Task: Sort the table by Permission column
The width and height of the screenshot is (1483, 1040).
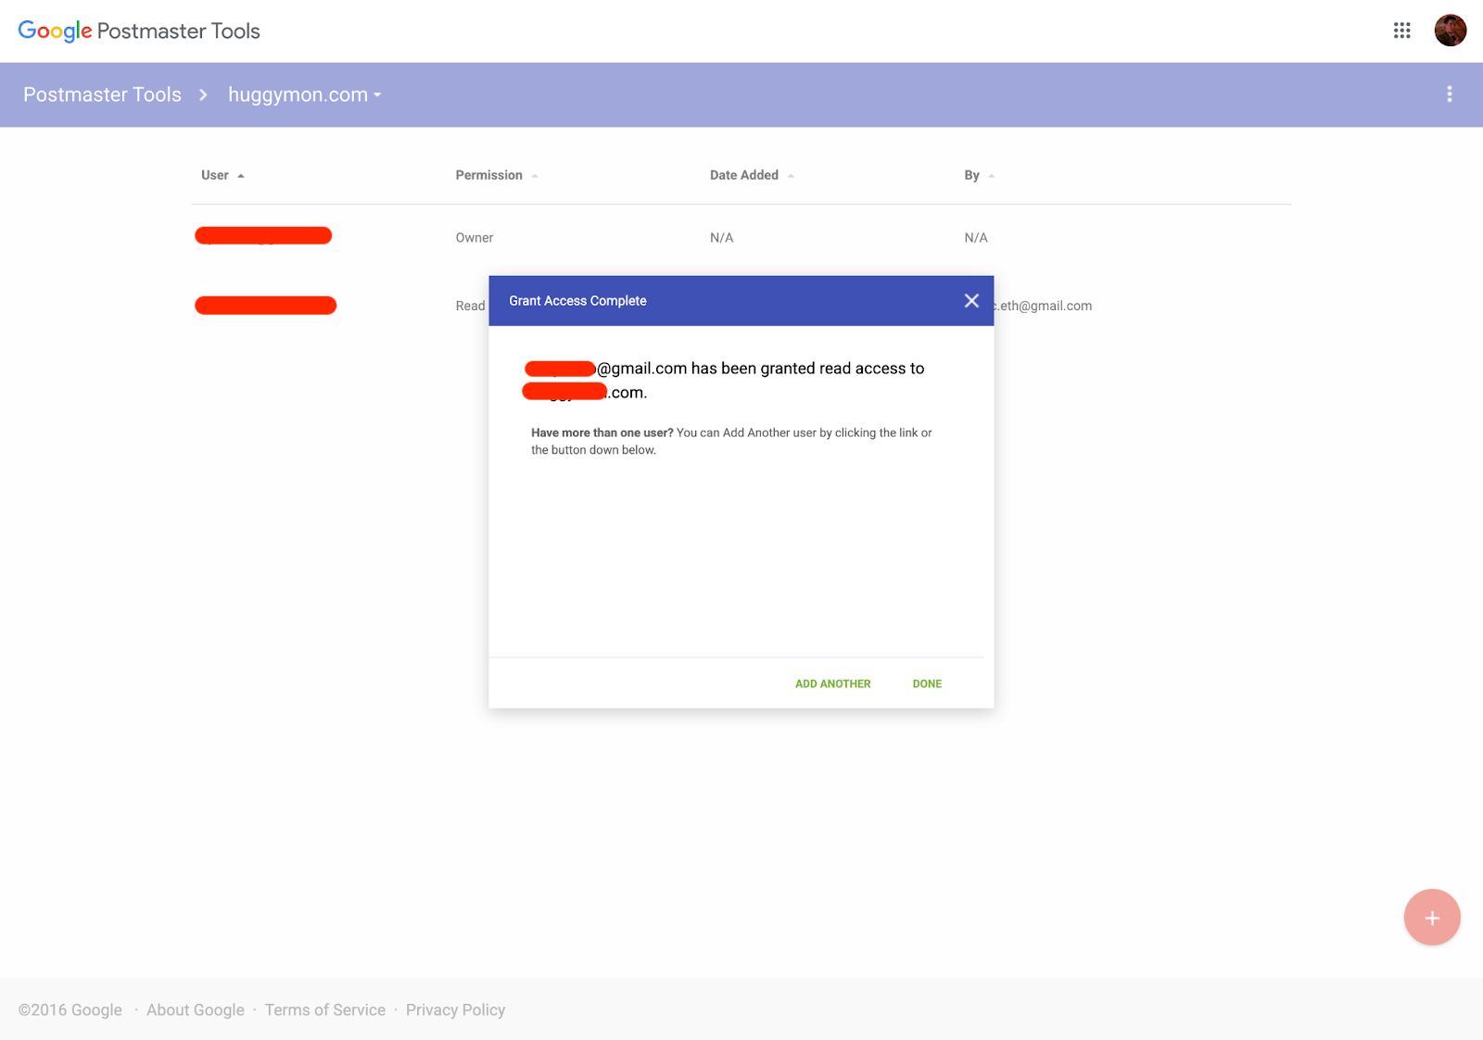Action: [497, 175]
